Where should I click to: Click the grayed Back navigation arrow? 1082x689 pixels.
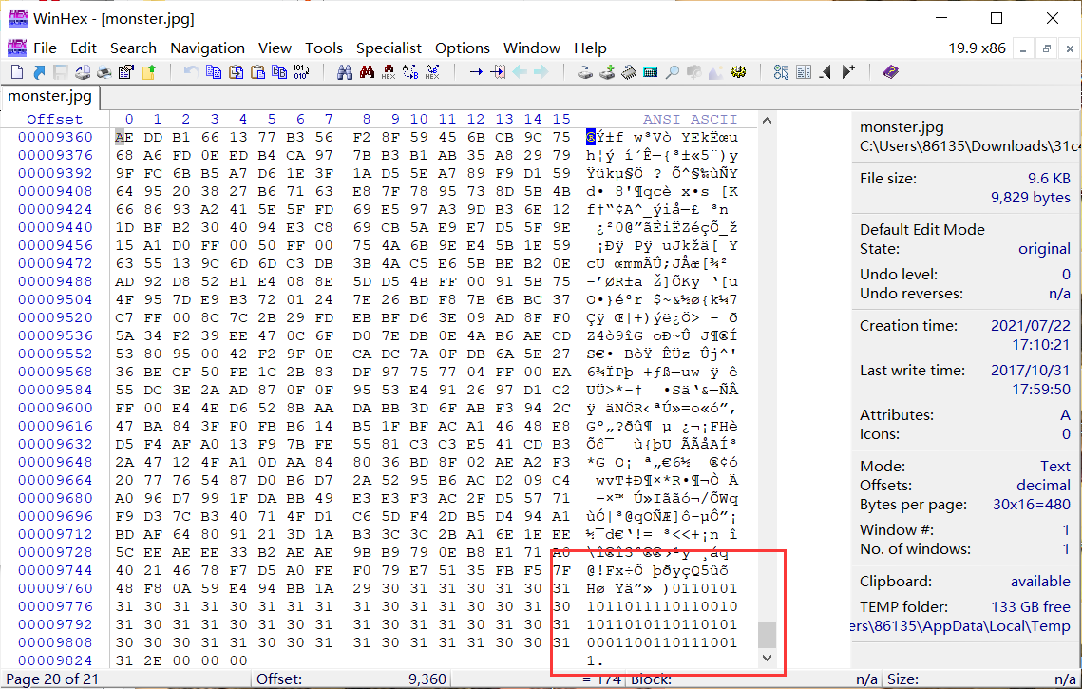tap(520, 72)
